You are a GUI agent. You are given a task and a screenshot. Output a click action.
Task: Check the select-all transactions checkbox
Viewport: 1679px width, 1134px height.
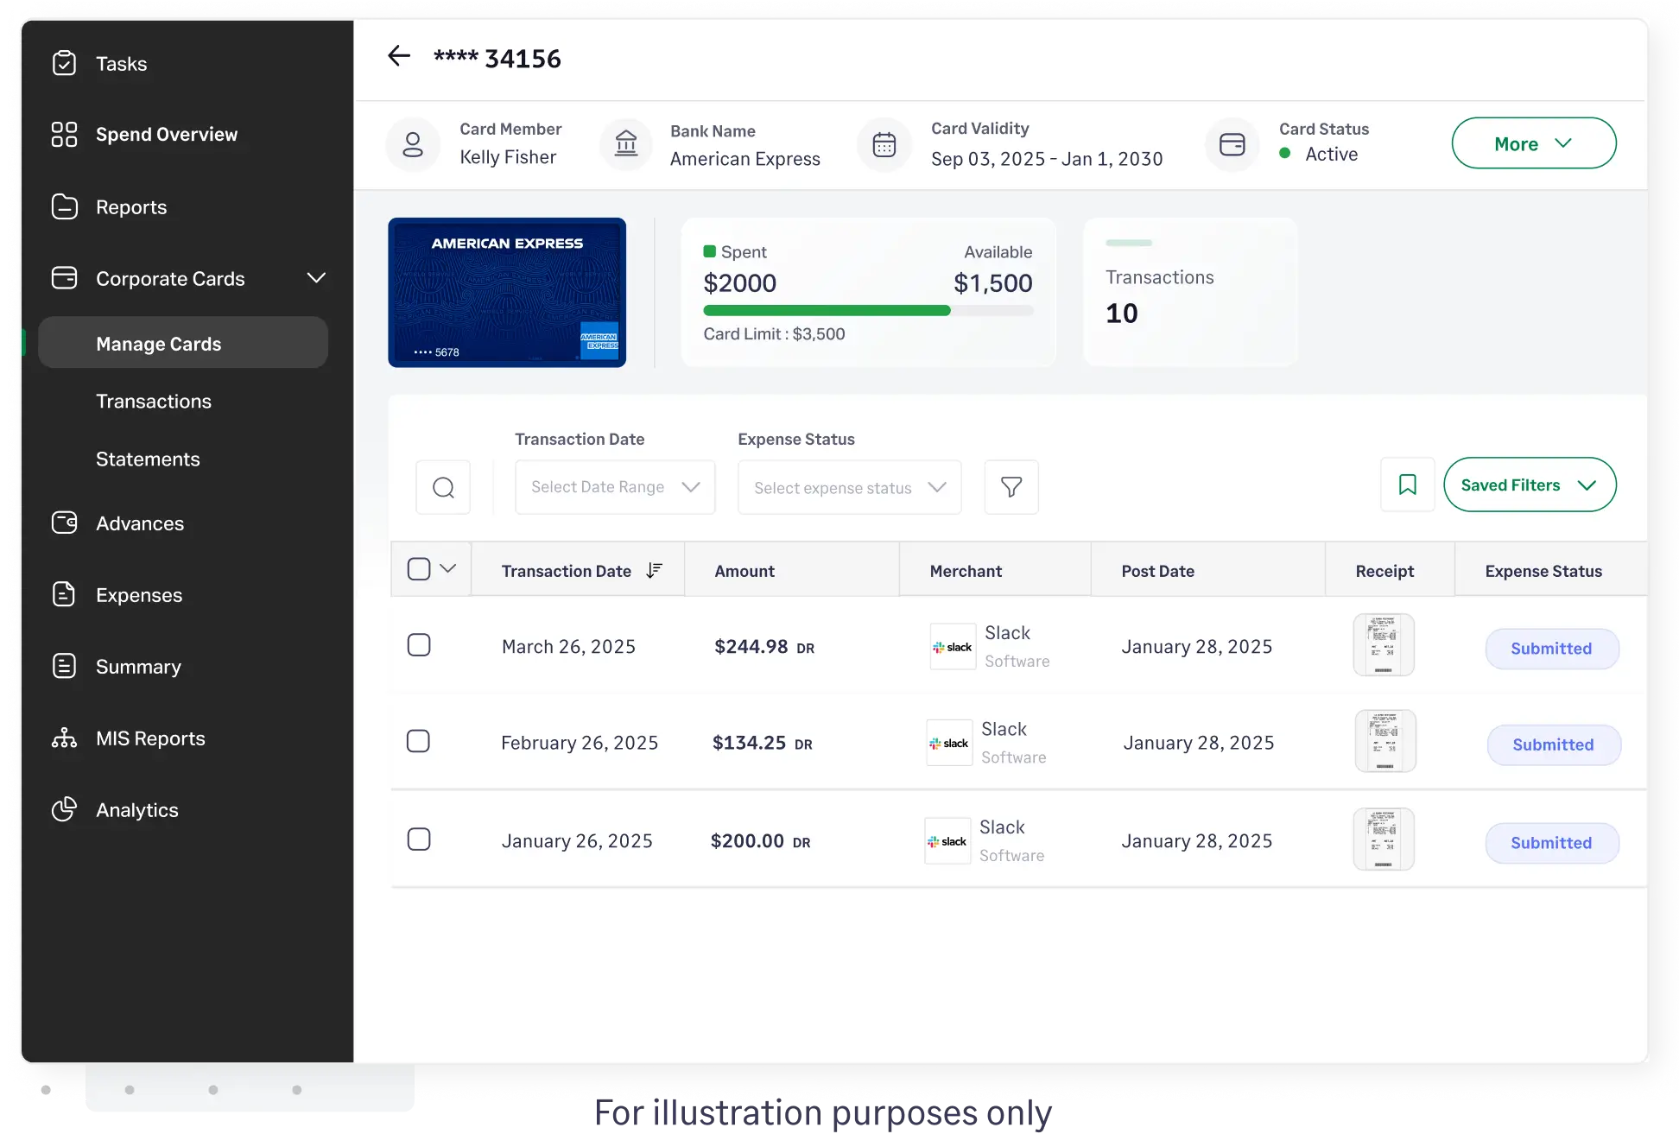coord(420,567)
